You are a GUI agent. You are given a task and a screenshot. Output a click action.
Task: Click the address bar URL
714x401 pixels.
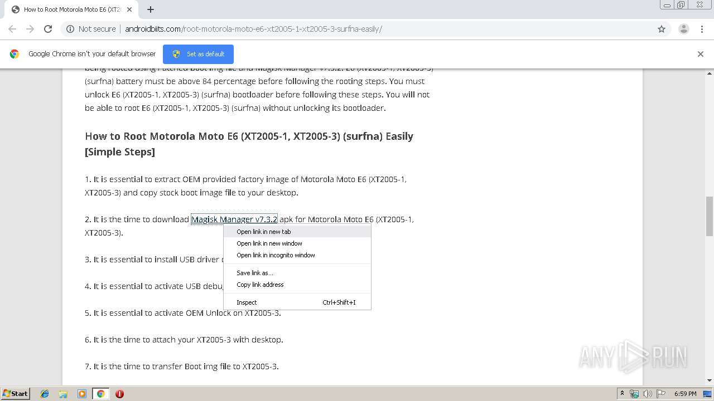click(253, 29)
